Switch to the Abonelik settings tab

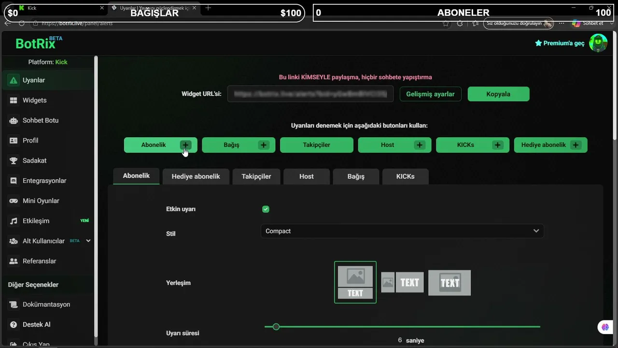click(136, 176)
